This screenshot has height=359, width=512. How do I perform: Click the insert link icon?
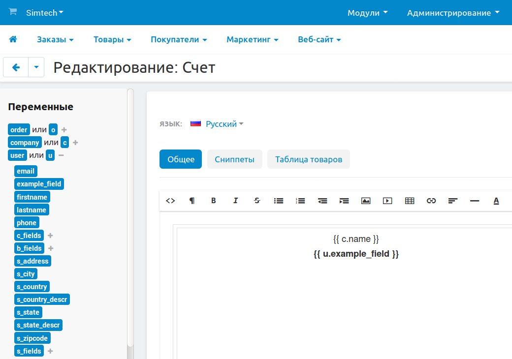[431, 201]
